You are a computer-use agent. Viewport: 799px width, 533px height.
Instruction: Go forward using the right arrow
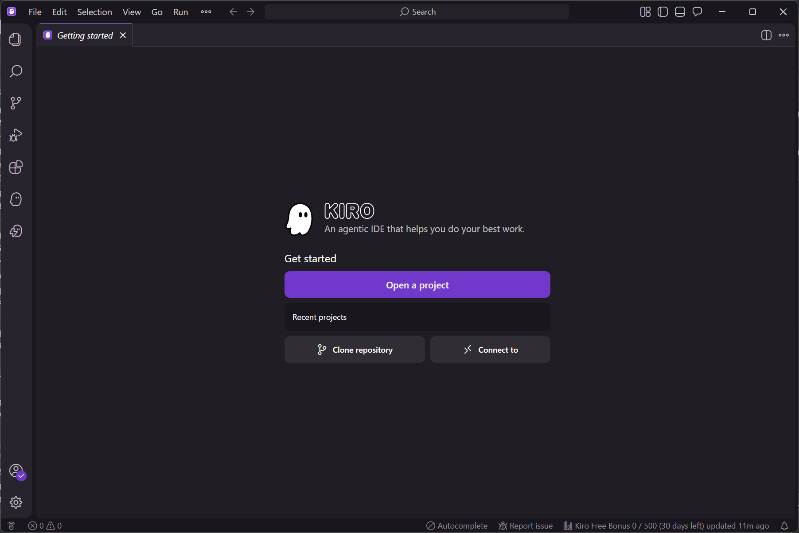251,12
